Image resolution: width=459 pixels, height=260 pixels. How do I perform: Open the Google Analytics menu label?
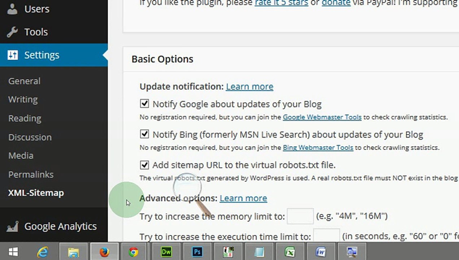coord(61,226)
